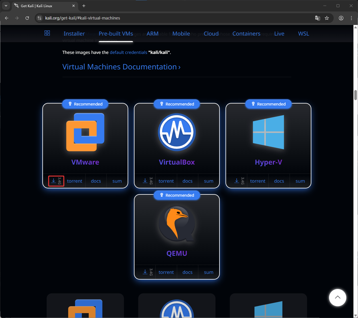The image size is (358, 318).
Task: Click the QEMU download arrow icon
Action: (x=145, y=272)
